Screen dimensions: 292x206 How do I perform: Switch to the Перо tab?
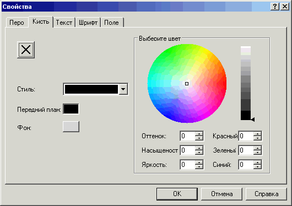tap(17, 23)
